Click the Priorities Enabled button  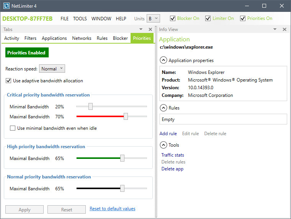pos(26,53)
